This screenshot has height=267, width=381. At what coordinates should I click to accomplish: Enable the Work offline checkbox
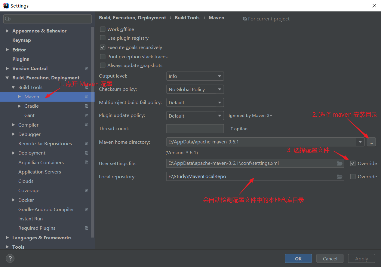[103, 29]
